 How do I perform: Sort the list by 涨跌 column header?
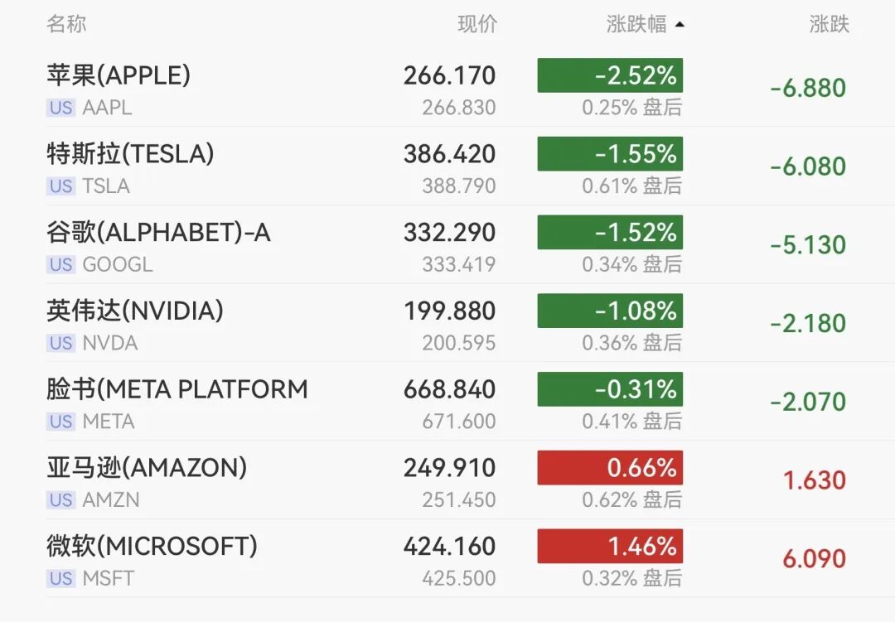pyautogui.click(x=829, y=24)
